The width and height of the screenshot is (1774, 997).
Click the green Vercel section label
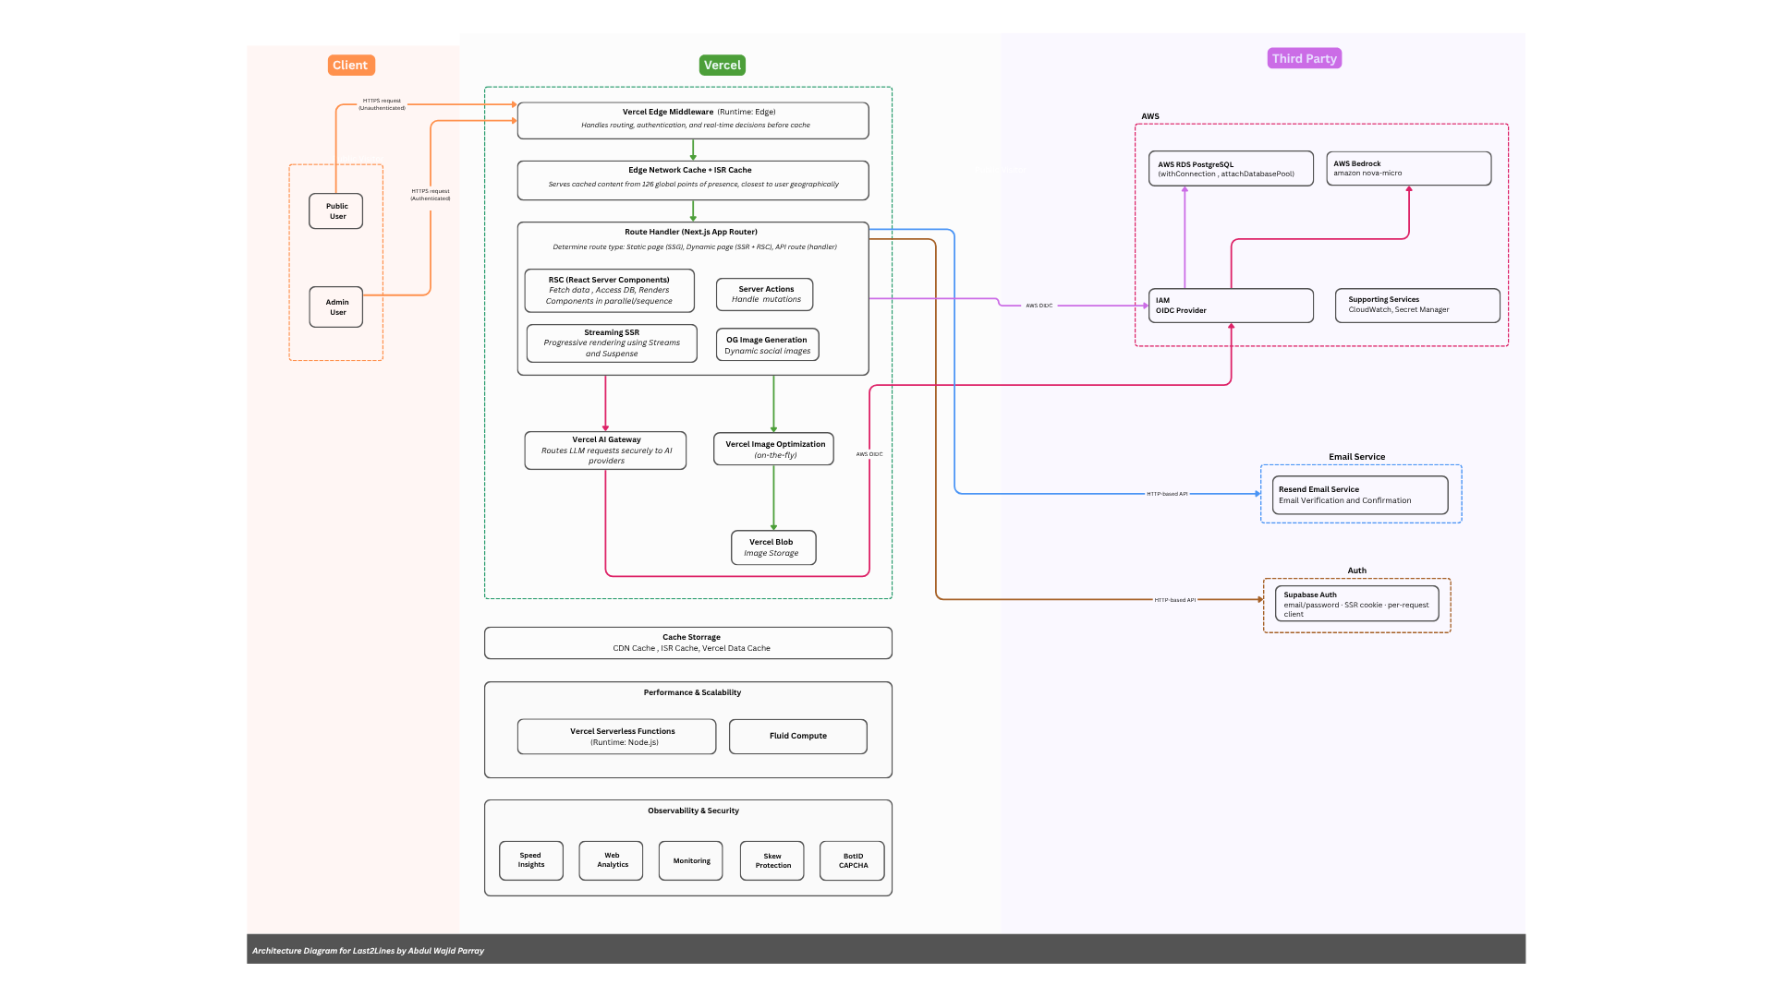pyautogui.click(x=723, y=66)
